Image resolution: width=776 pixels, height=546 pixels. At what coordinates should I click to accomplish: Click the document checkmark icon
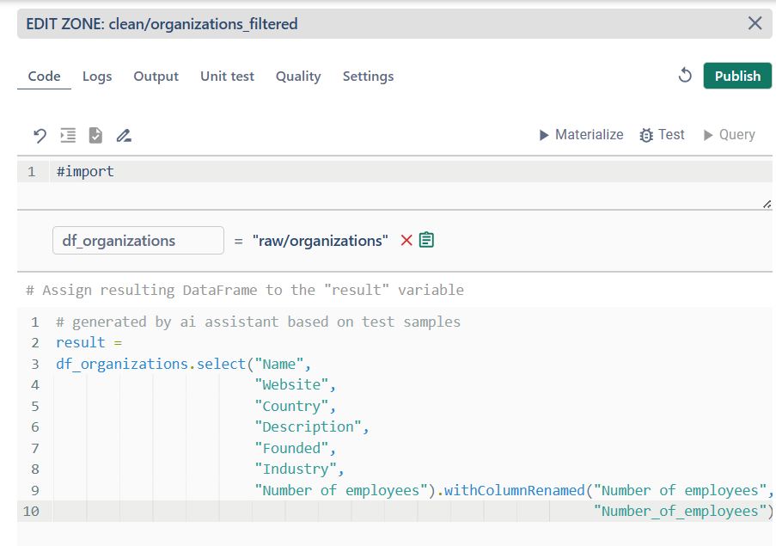(95, 135)
